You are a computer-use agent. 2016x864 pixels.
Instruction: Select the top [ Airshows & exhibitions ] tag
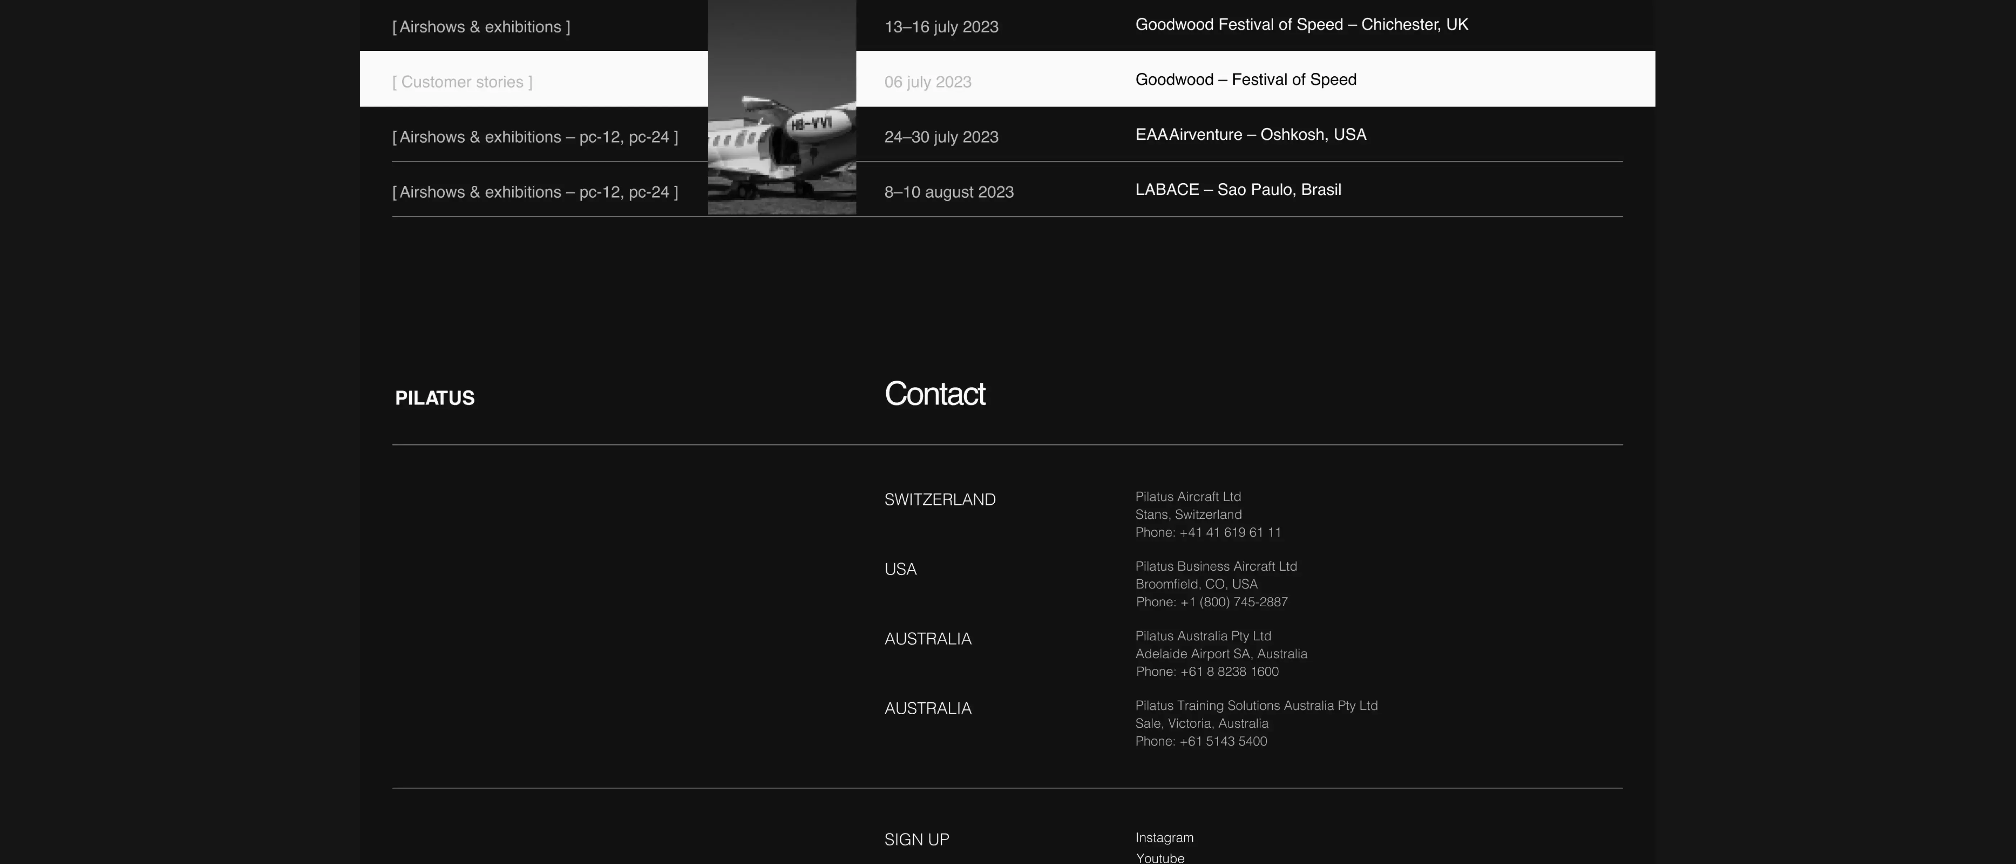[481, 27]
